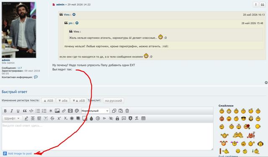The height and width of the screenshot is (157, 268).
Task: Open the font color palette
Action: pos(77,111)
